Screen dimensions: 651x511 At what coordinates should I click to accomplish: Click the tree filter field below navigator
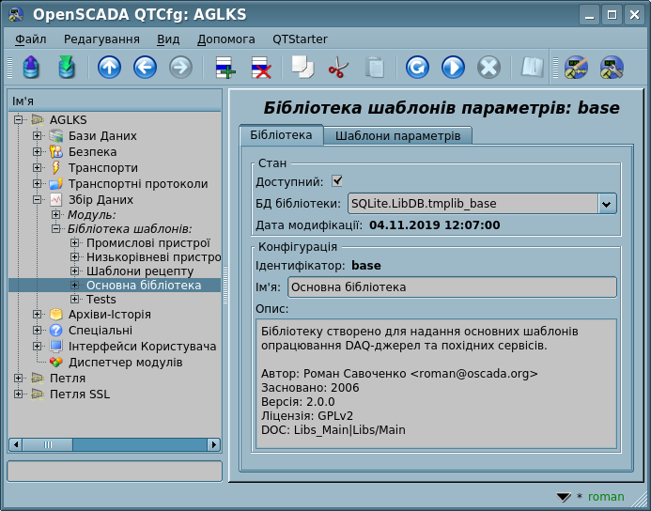[115, 472]
